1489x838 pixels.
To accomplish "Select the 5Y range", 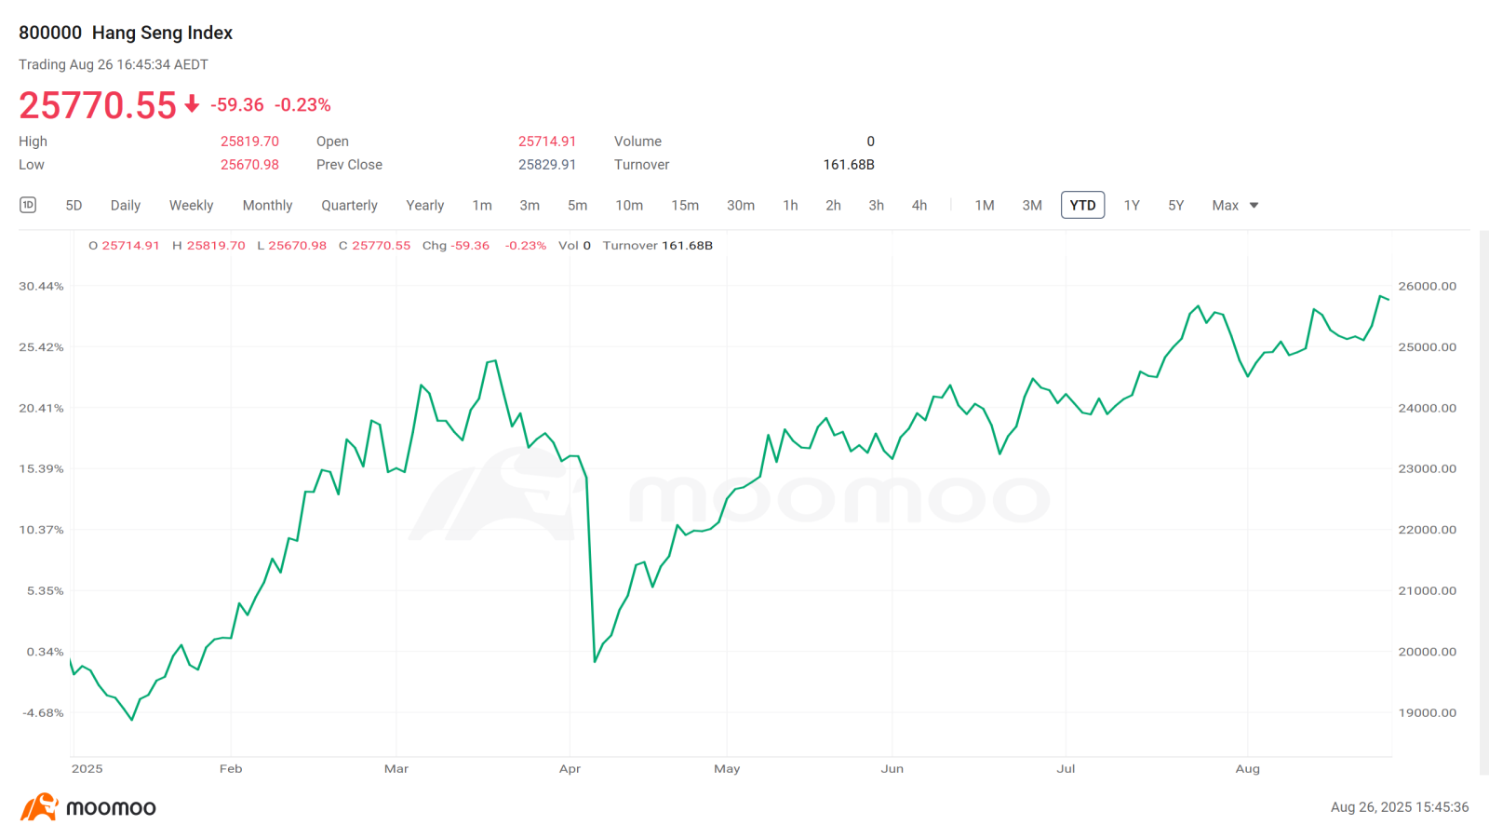I will (x=1176, y=205).
